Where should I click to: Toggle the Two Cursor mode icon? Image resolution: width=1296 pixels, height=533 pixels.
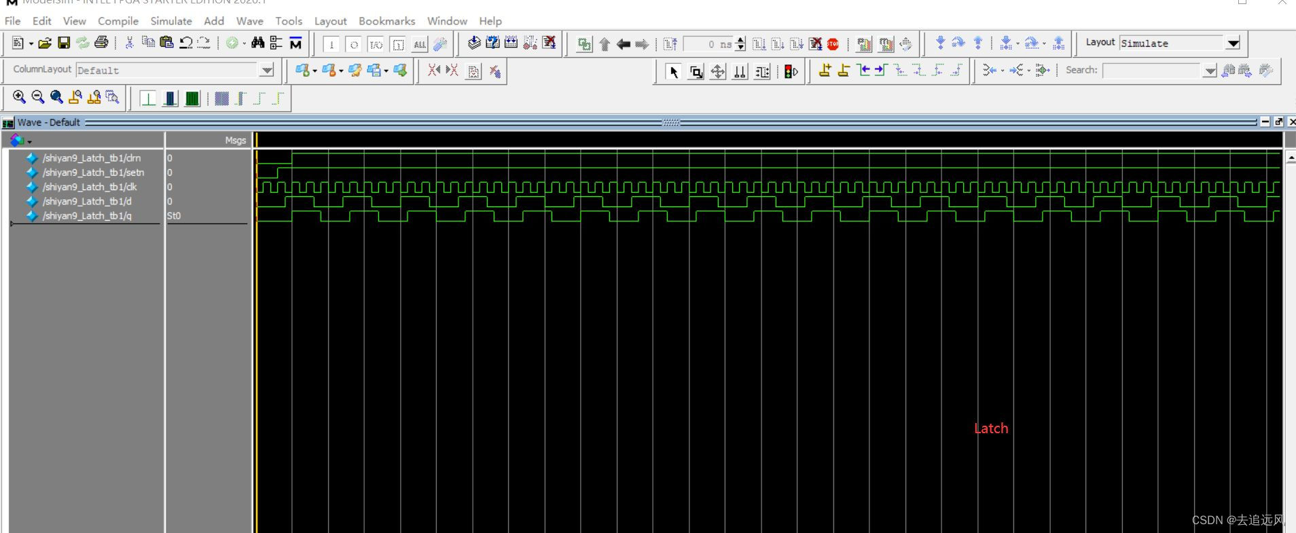[740, 72]
